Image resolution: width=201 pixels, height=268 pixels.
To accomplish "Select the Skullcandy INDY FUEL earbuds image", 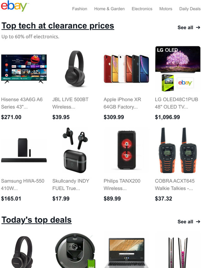I will (x=75, y=150).
